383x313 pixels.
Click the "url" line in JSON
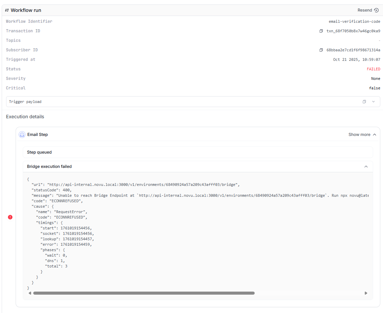coord(135,185)
